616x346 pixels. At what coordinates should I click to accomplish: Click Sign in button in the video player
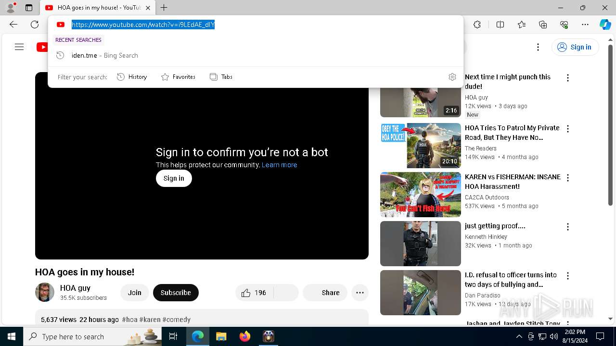174,178
